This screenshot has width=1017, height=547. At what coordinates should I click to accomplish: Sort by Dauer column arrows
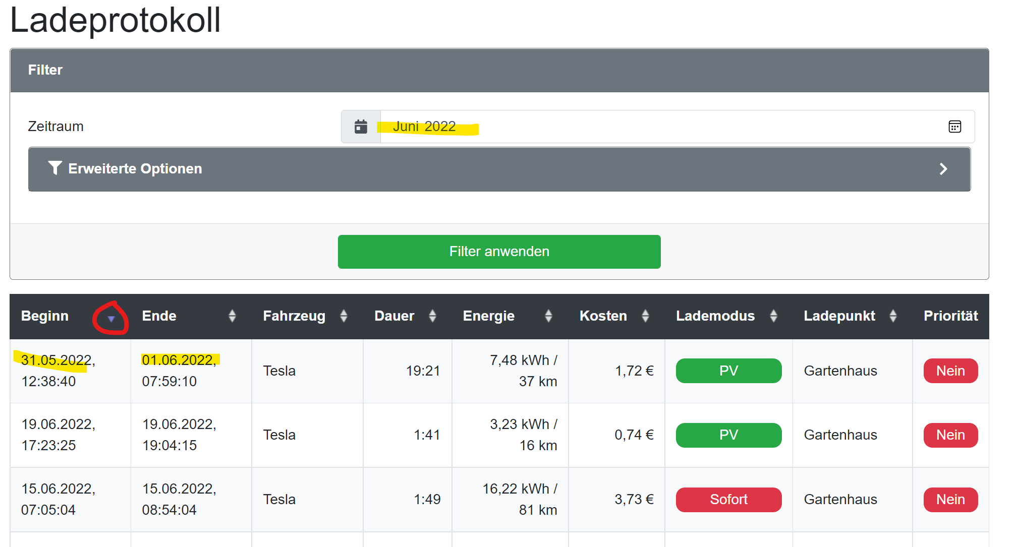[432, 316]
